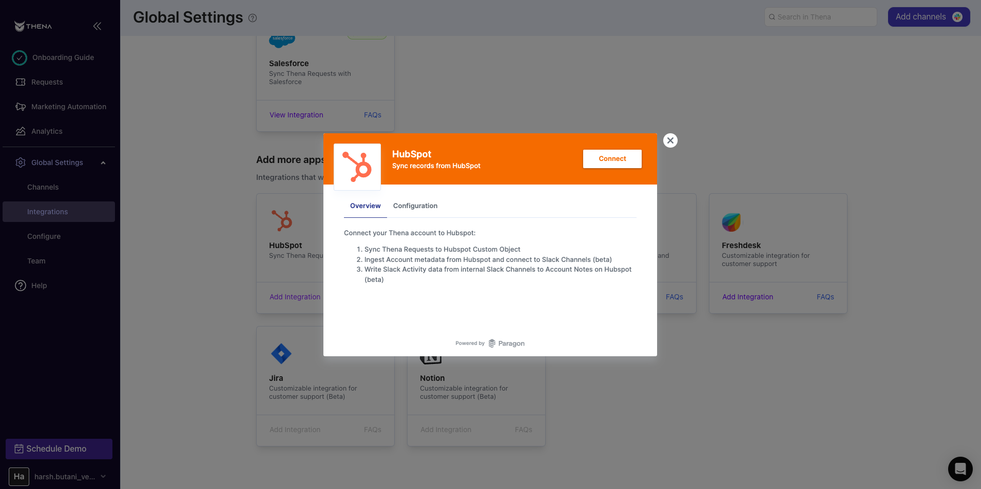Image resolution: width=981 pixels, height=489 pixels.
Task: Click Add Integration on Notion card
Action: [446, 430]
